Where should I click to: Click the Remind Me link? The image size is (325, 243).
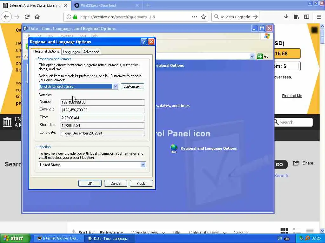[x=292, y=96]
